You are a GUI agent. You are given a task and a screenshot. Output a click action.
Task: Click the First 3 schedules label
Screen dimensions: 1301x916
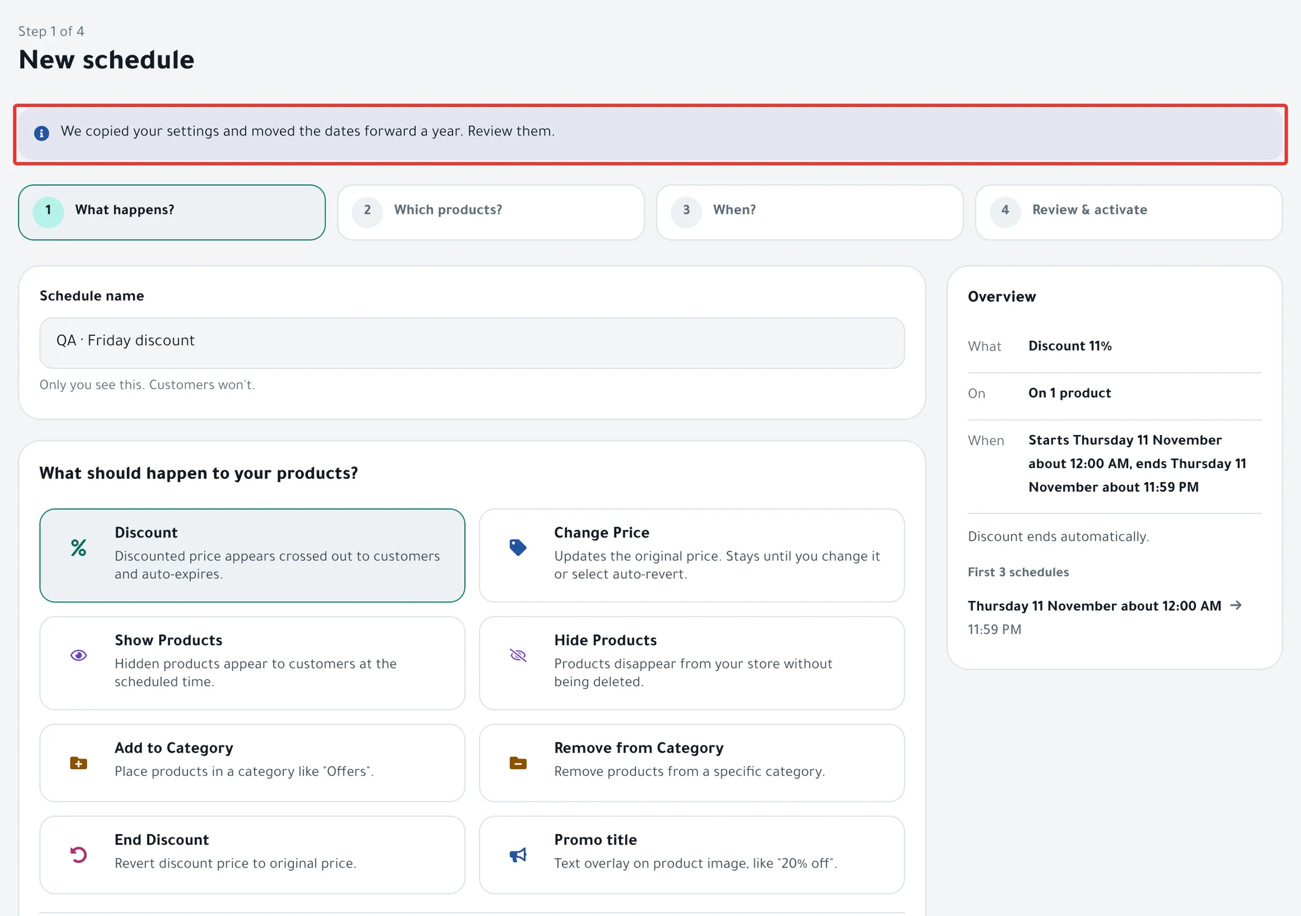click(1018, 572)
